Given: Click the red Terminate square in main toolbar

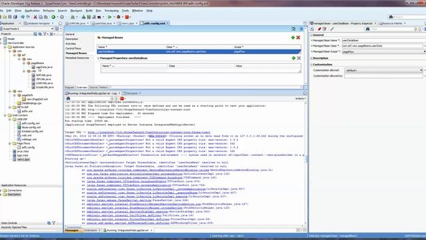Looking at the screenshot, I should [127, 17].
